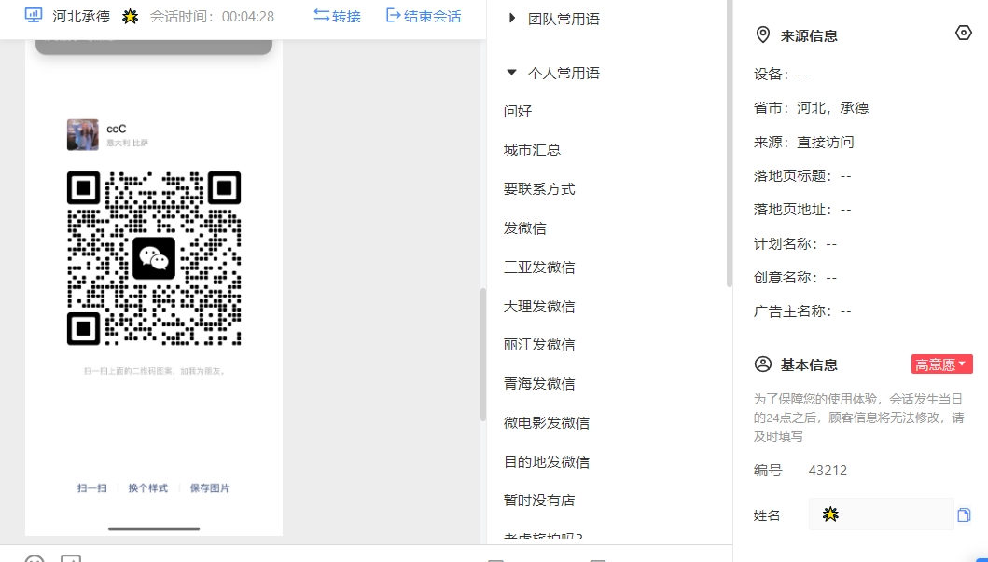The width and height of the screenshot is (988, 562).
Task: Open the WeChat QR code image
Action: click(154, 258)
